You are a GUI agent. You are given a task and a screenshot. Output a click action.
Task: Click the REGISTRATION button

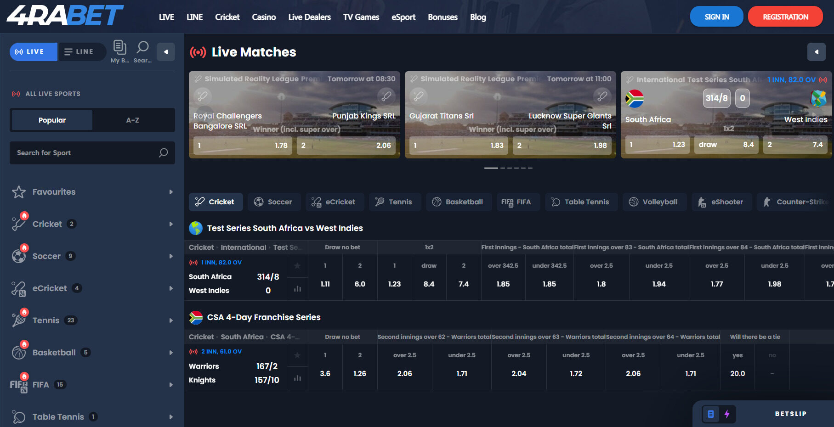click(x=785, y=17)
